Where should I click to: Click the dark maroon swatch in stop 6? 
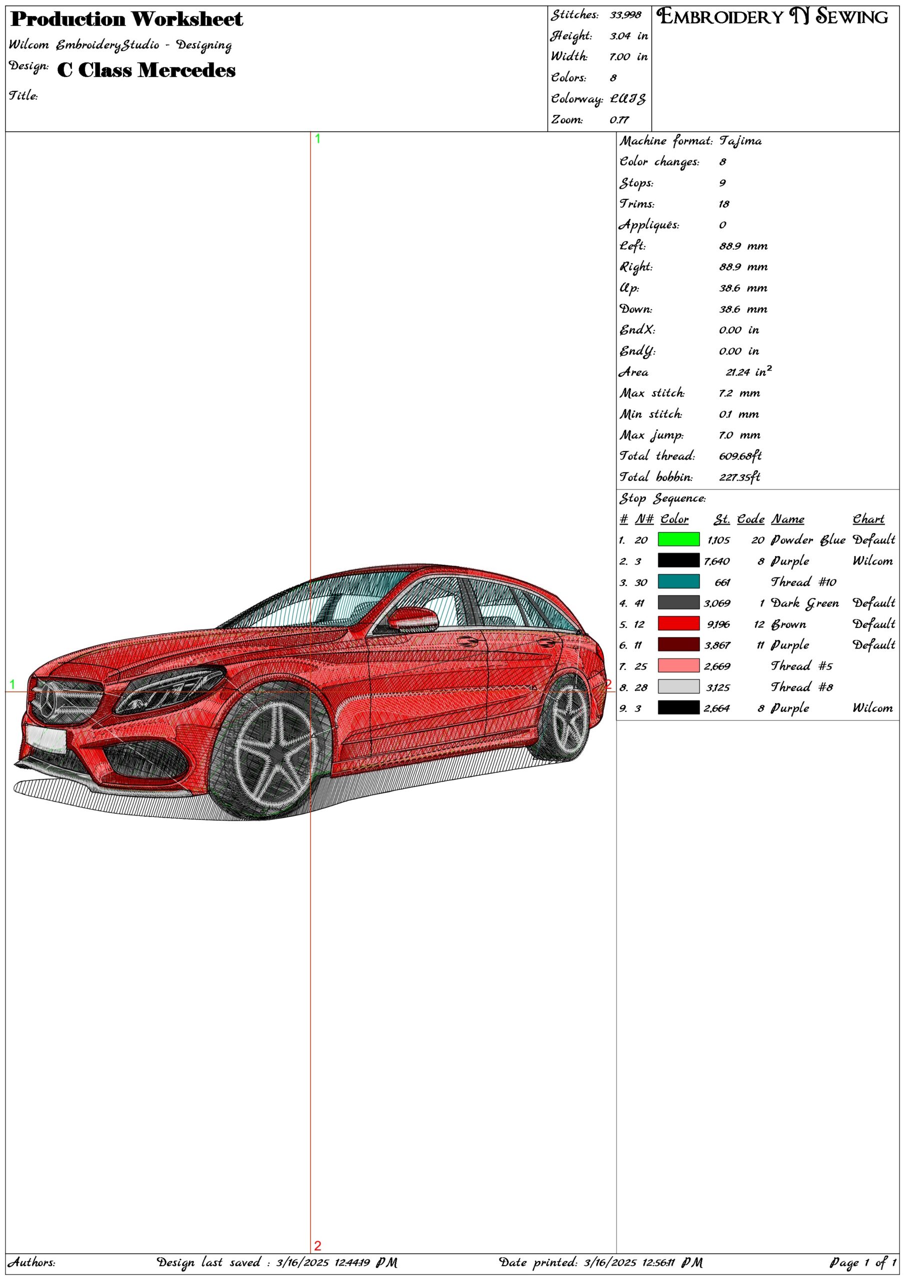(678, 644)
